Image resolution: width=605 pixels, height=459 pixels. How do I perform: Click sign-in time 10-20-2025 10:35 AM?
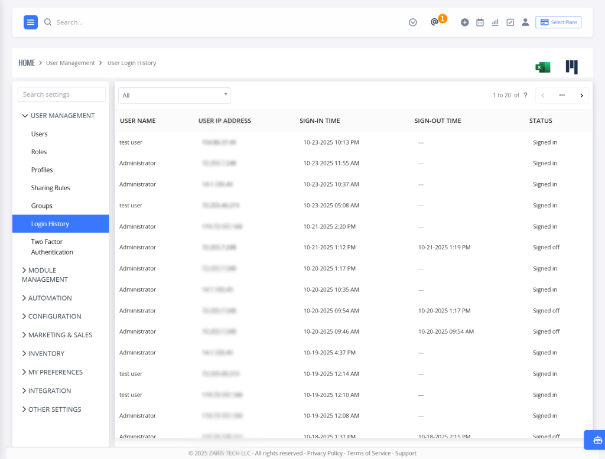click(x=331, y=289)
